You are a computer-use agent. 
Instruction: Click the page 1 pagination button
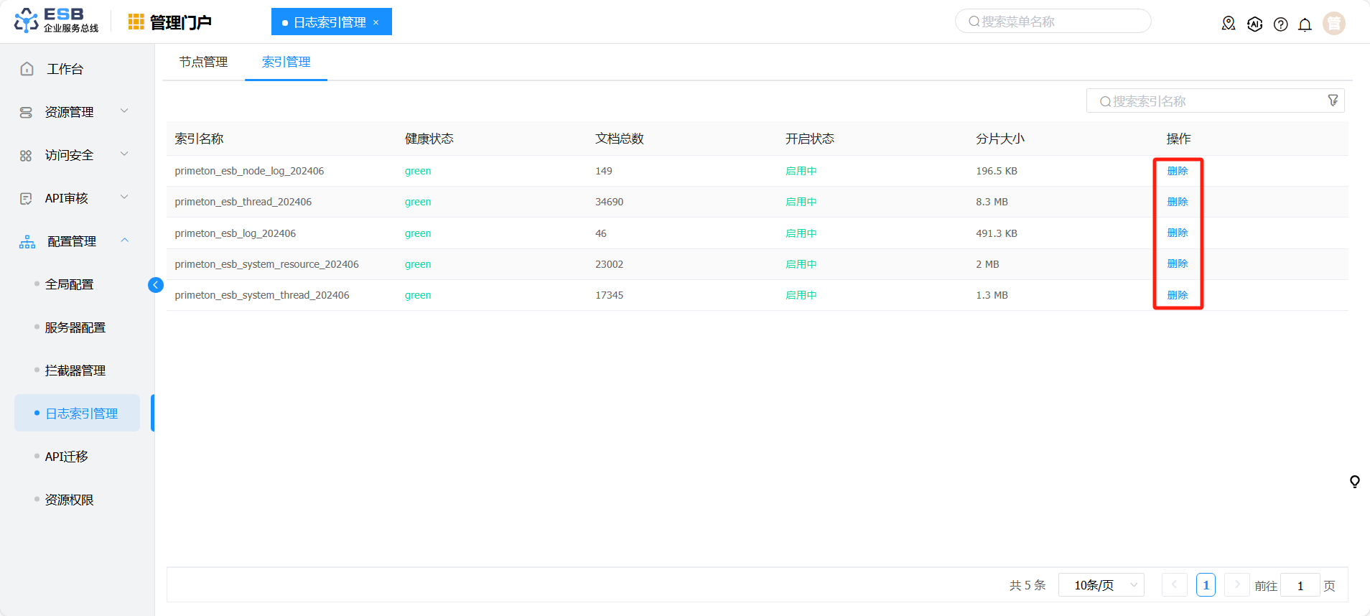tap(1206, 585)
